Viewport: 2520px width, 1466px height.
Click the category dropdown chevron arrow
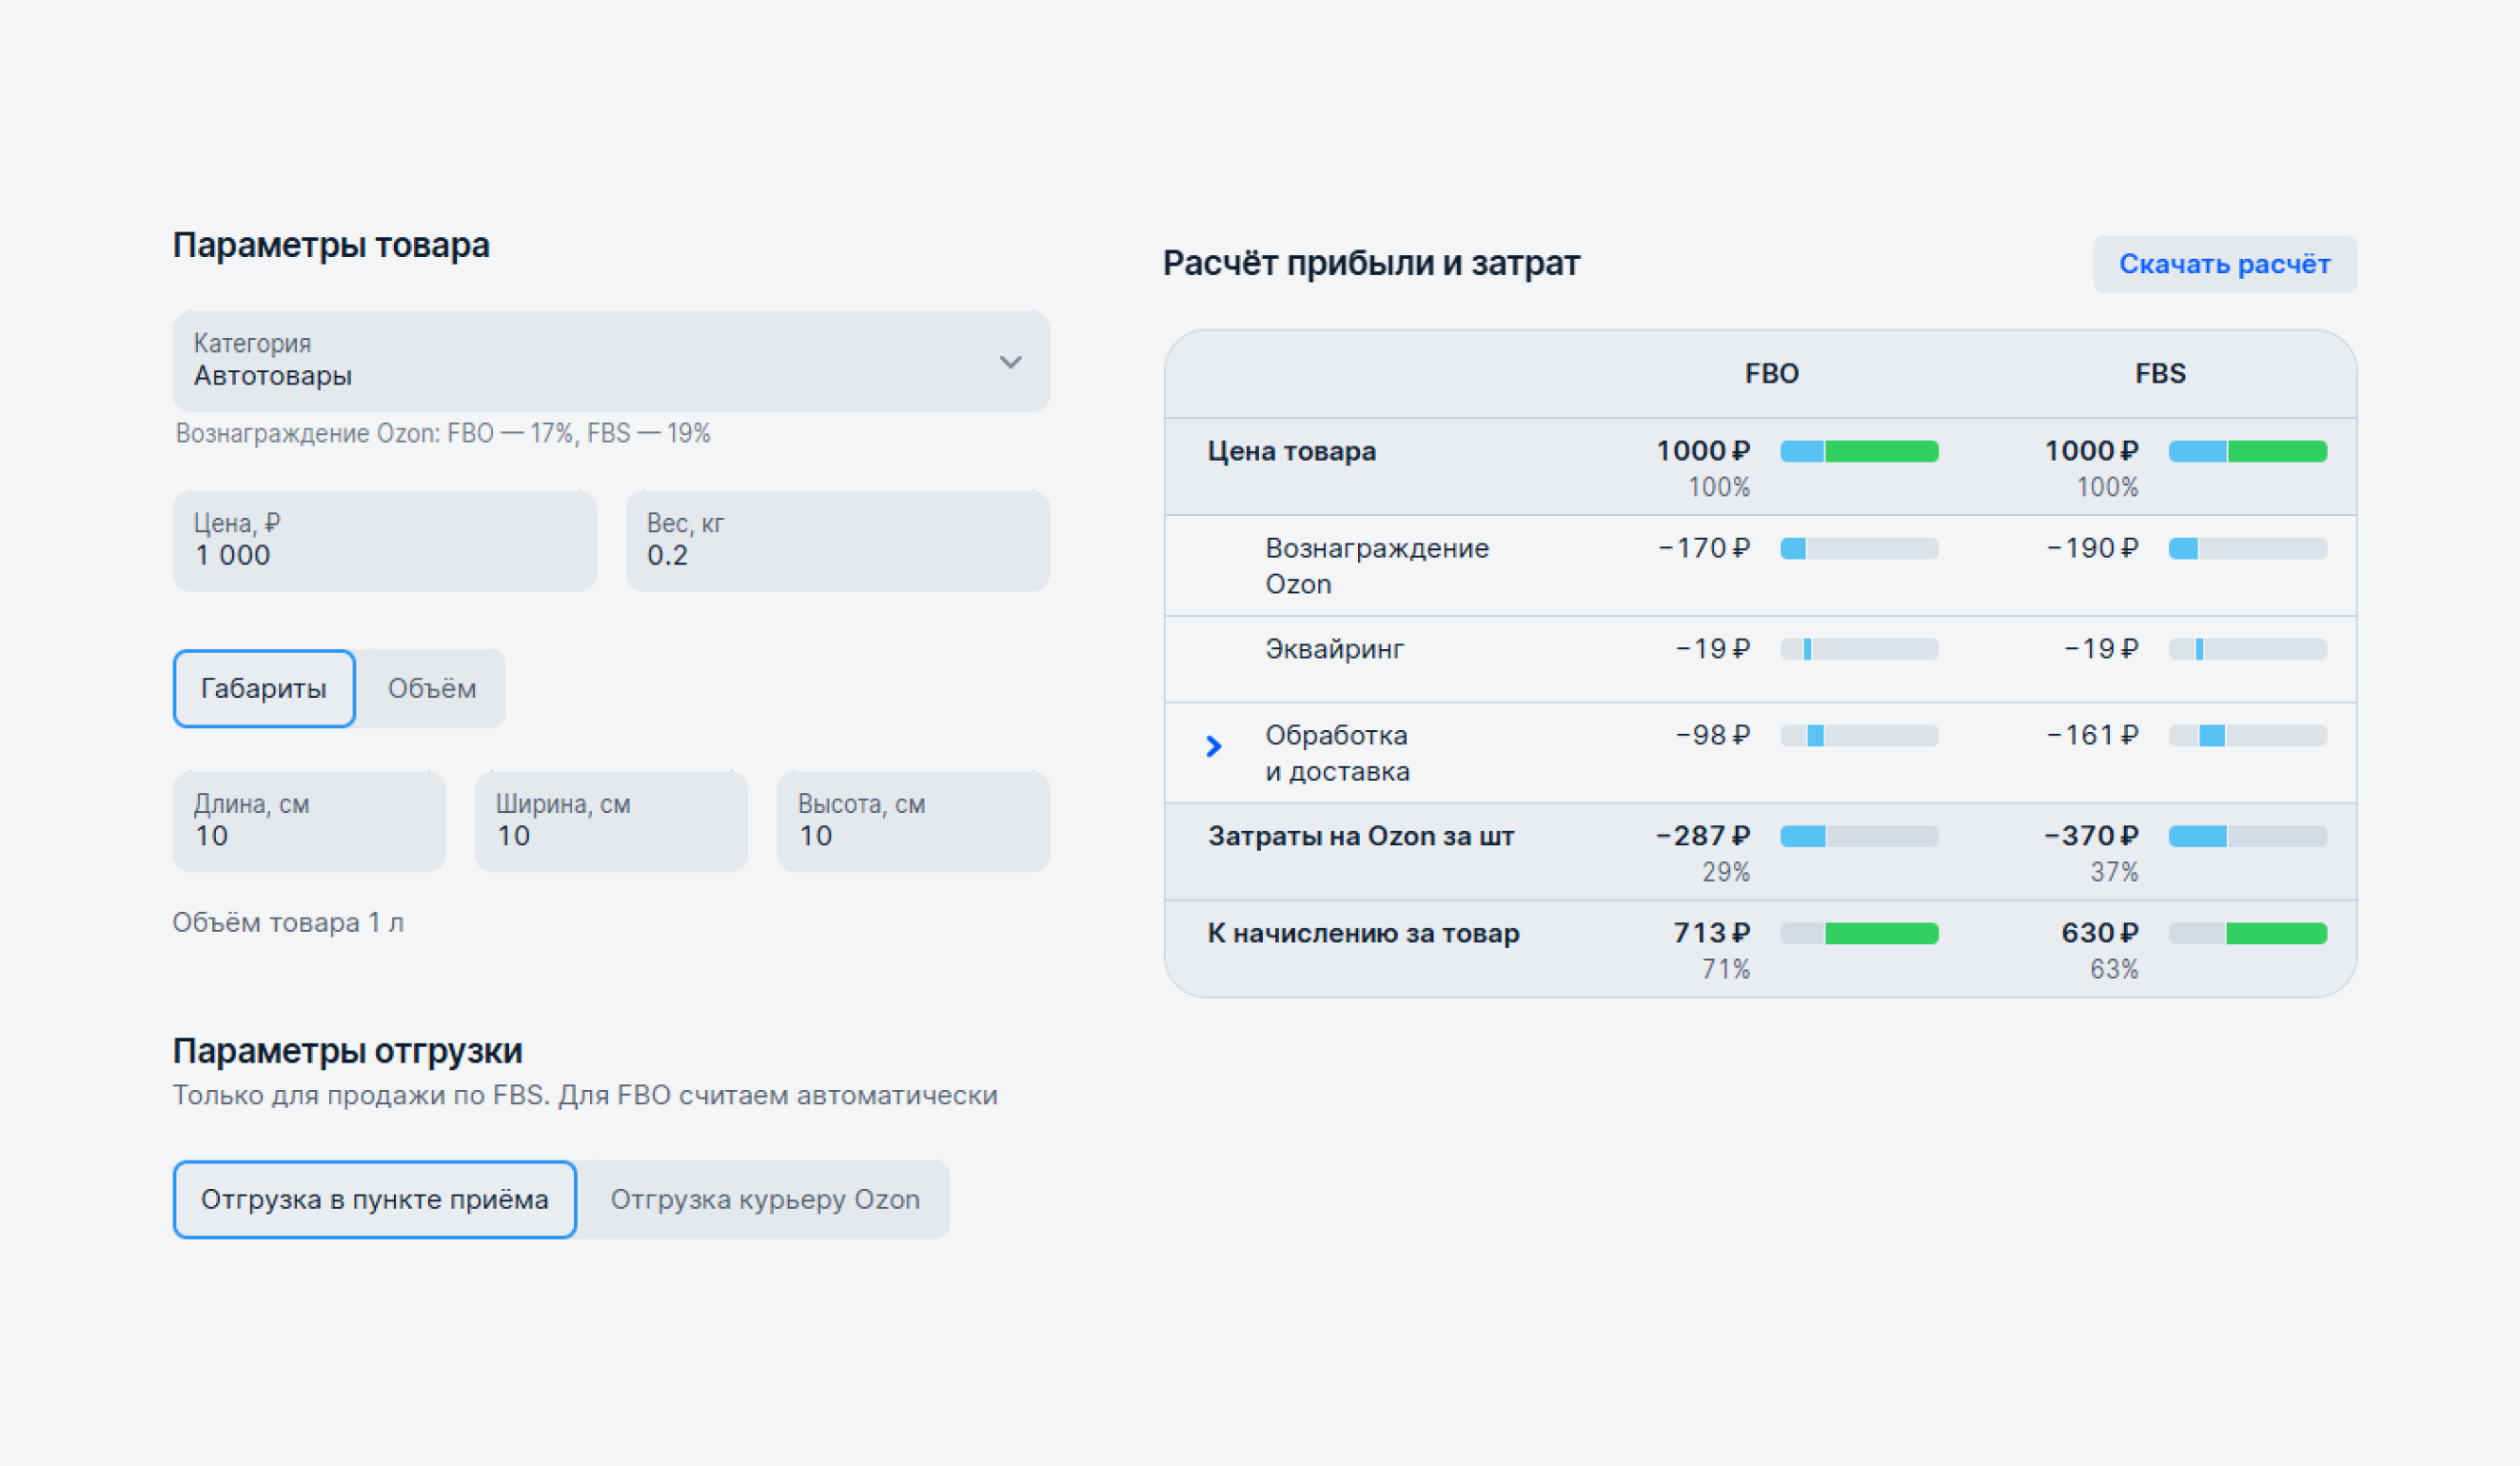(1010, 362)
